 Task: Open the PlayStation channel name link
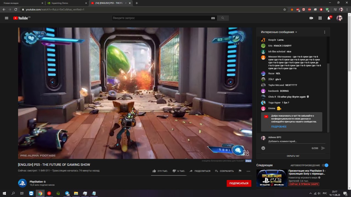36,182
